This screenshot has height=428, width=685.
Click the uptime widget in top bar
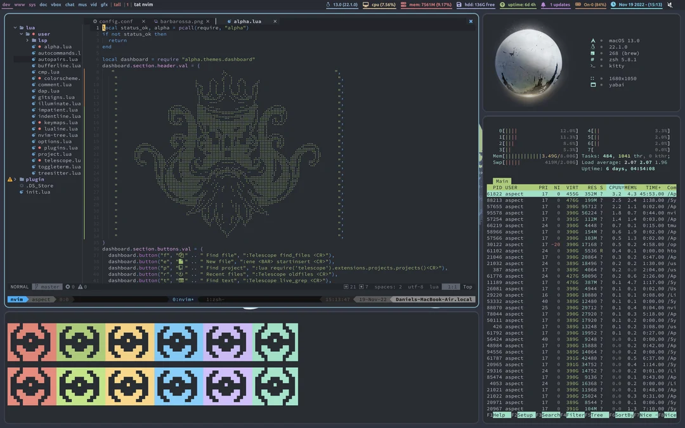(x=518, y=5)
